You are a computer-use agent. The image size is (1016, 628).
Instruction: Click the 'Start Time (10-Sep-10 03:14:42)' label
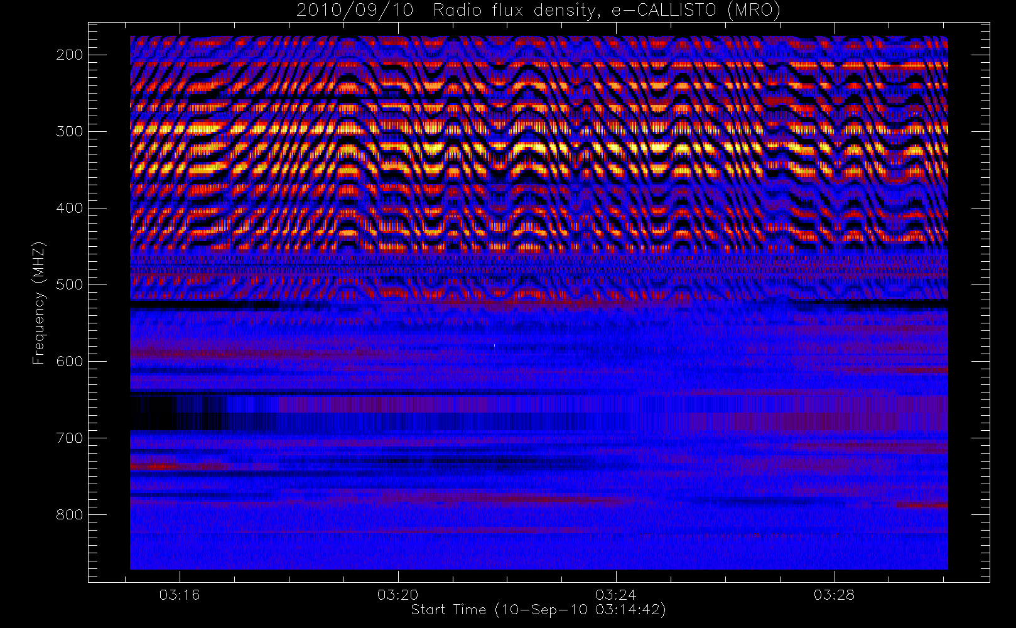click(x=538, y=610)
